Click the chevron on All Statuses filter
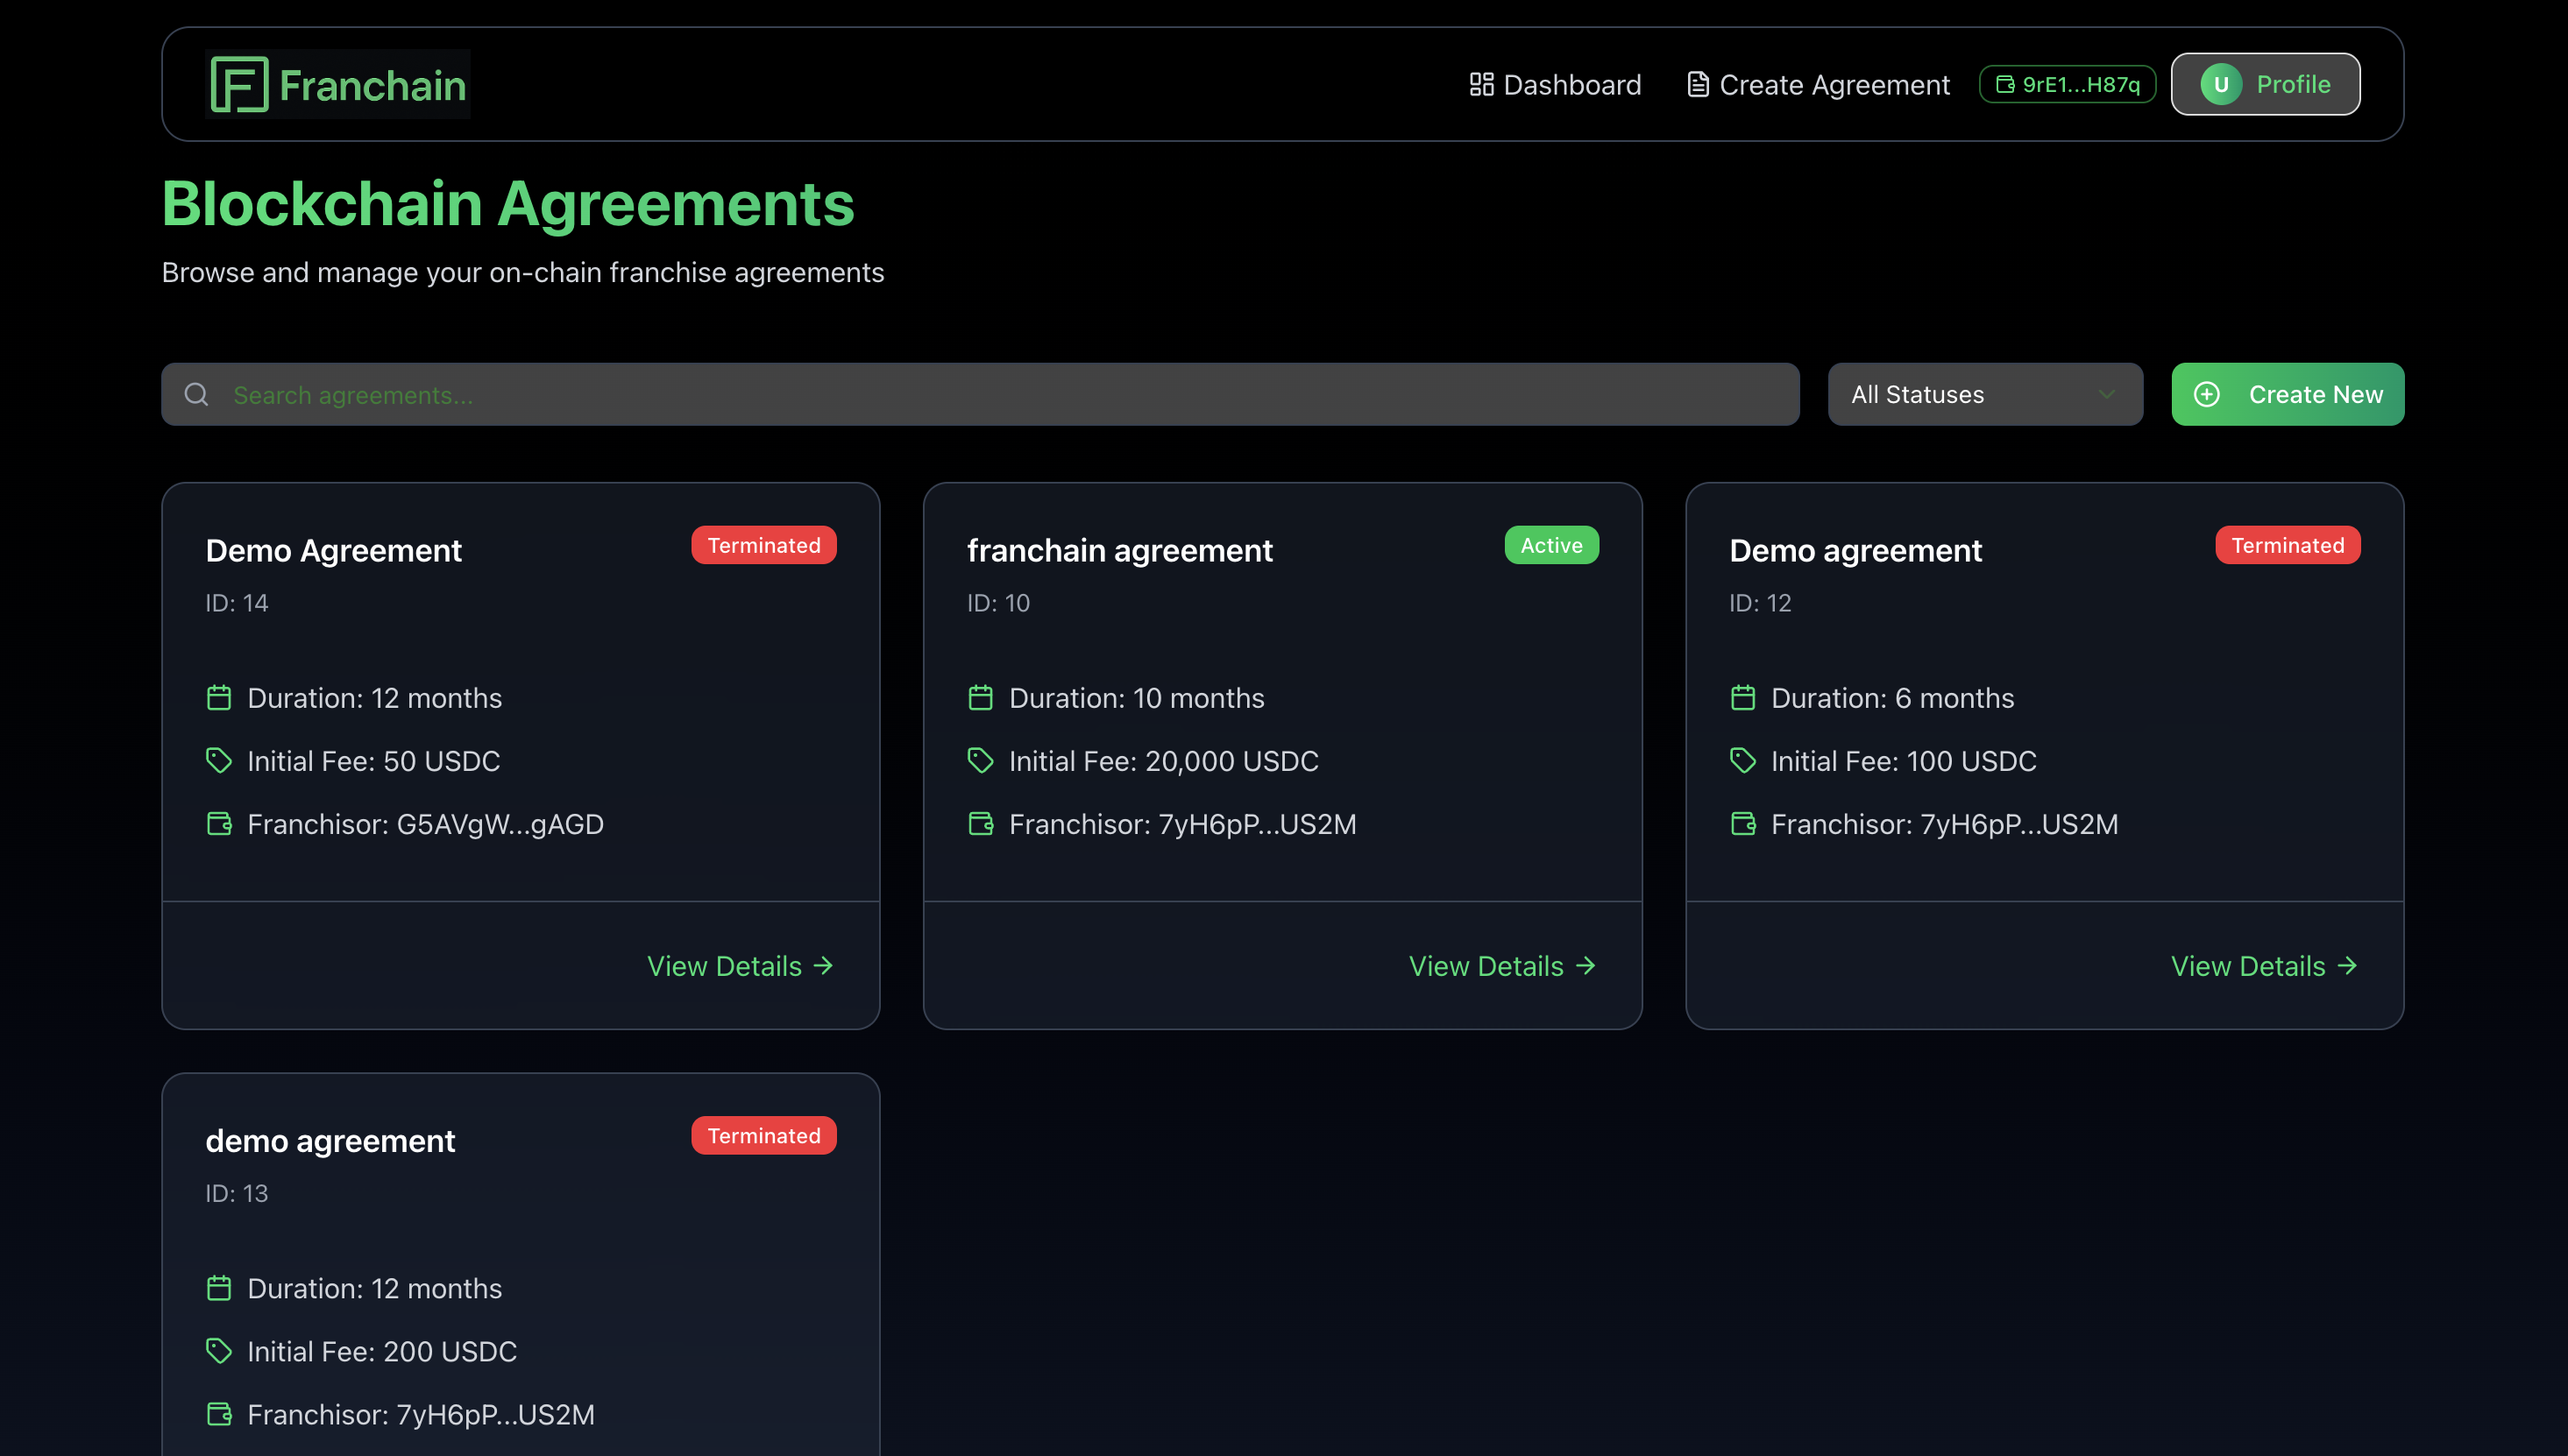 tap(2107, 394)
